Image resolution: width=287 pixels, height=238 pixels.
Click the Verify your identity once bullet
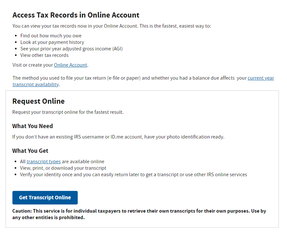click(133, 175)
